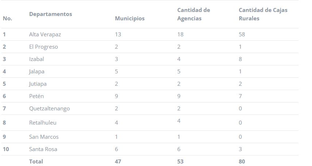Viewport: 312px width, 166px height.
Task: Select the Jalapa department name
Action: coord(36,72)
